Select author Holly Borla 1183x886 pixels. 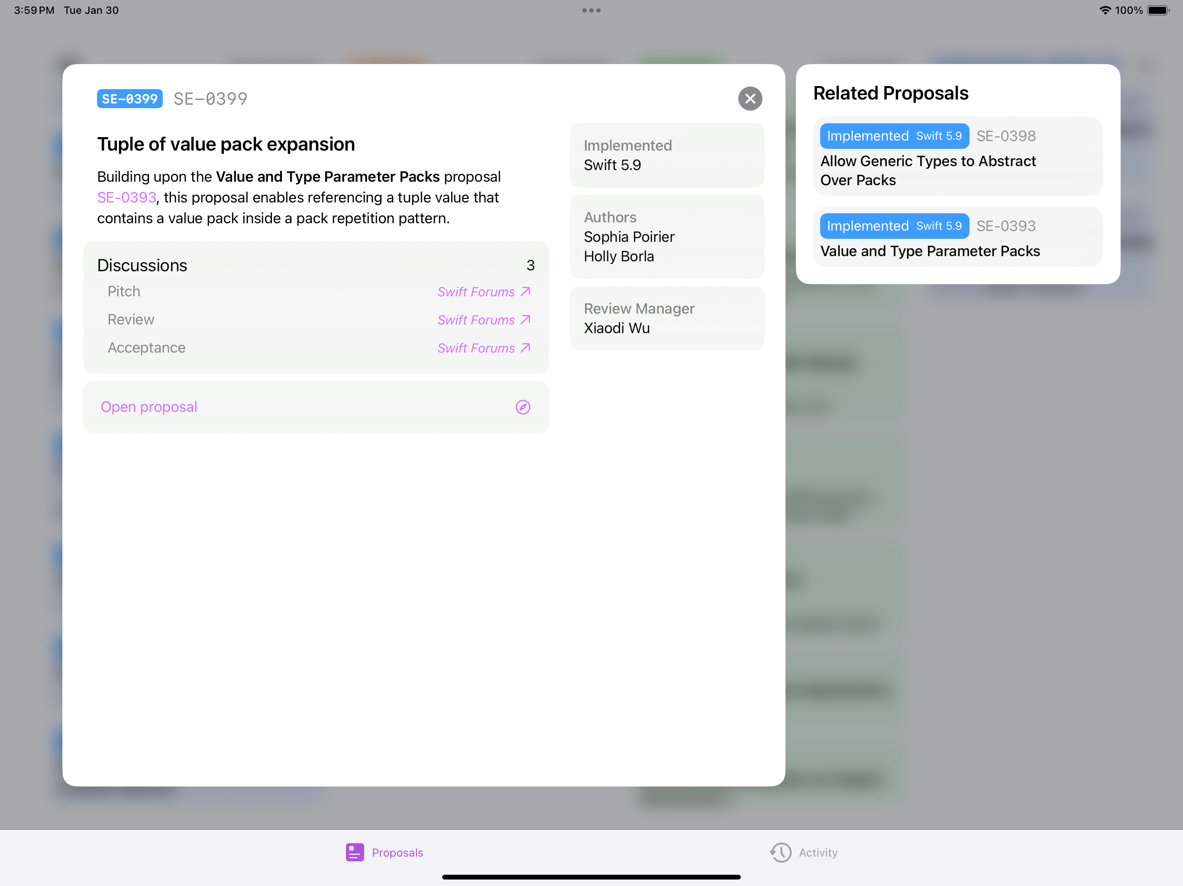pos(619,257)
